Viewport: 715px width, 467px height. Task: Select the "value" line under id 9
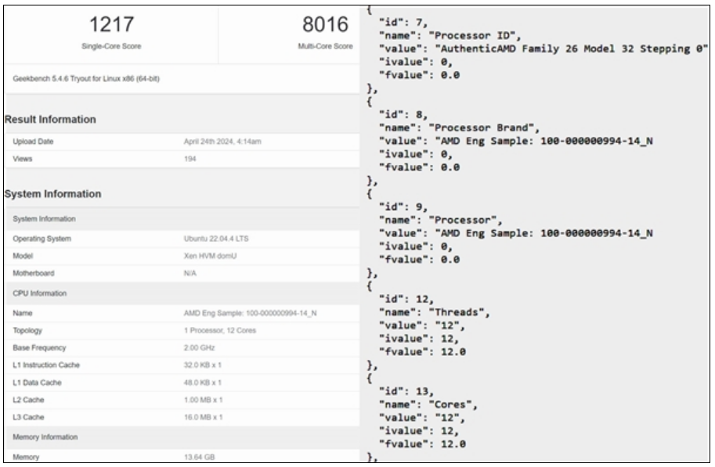tap(516, 234)
